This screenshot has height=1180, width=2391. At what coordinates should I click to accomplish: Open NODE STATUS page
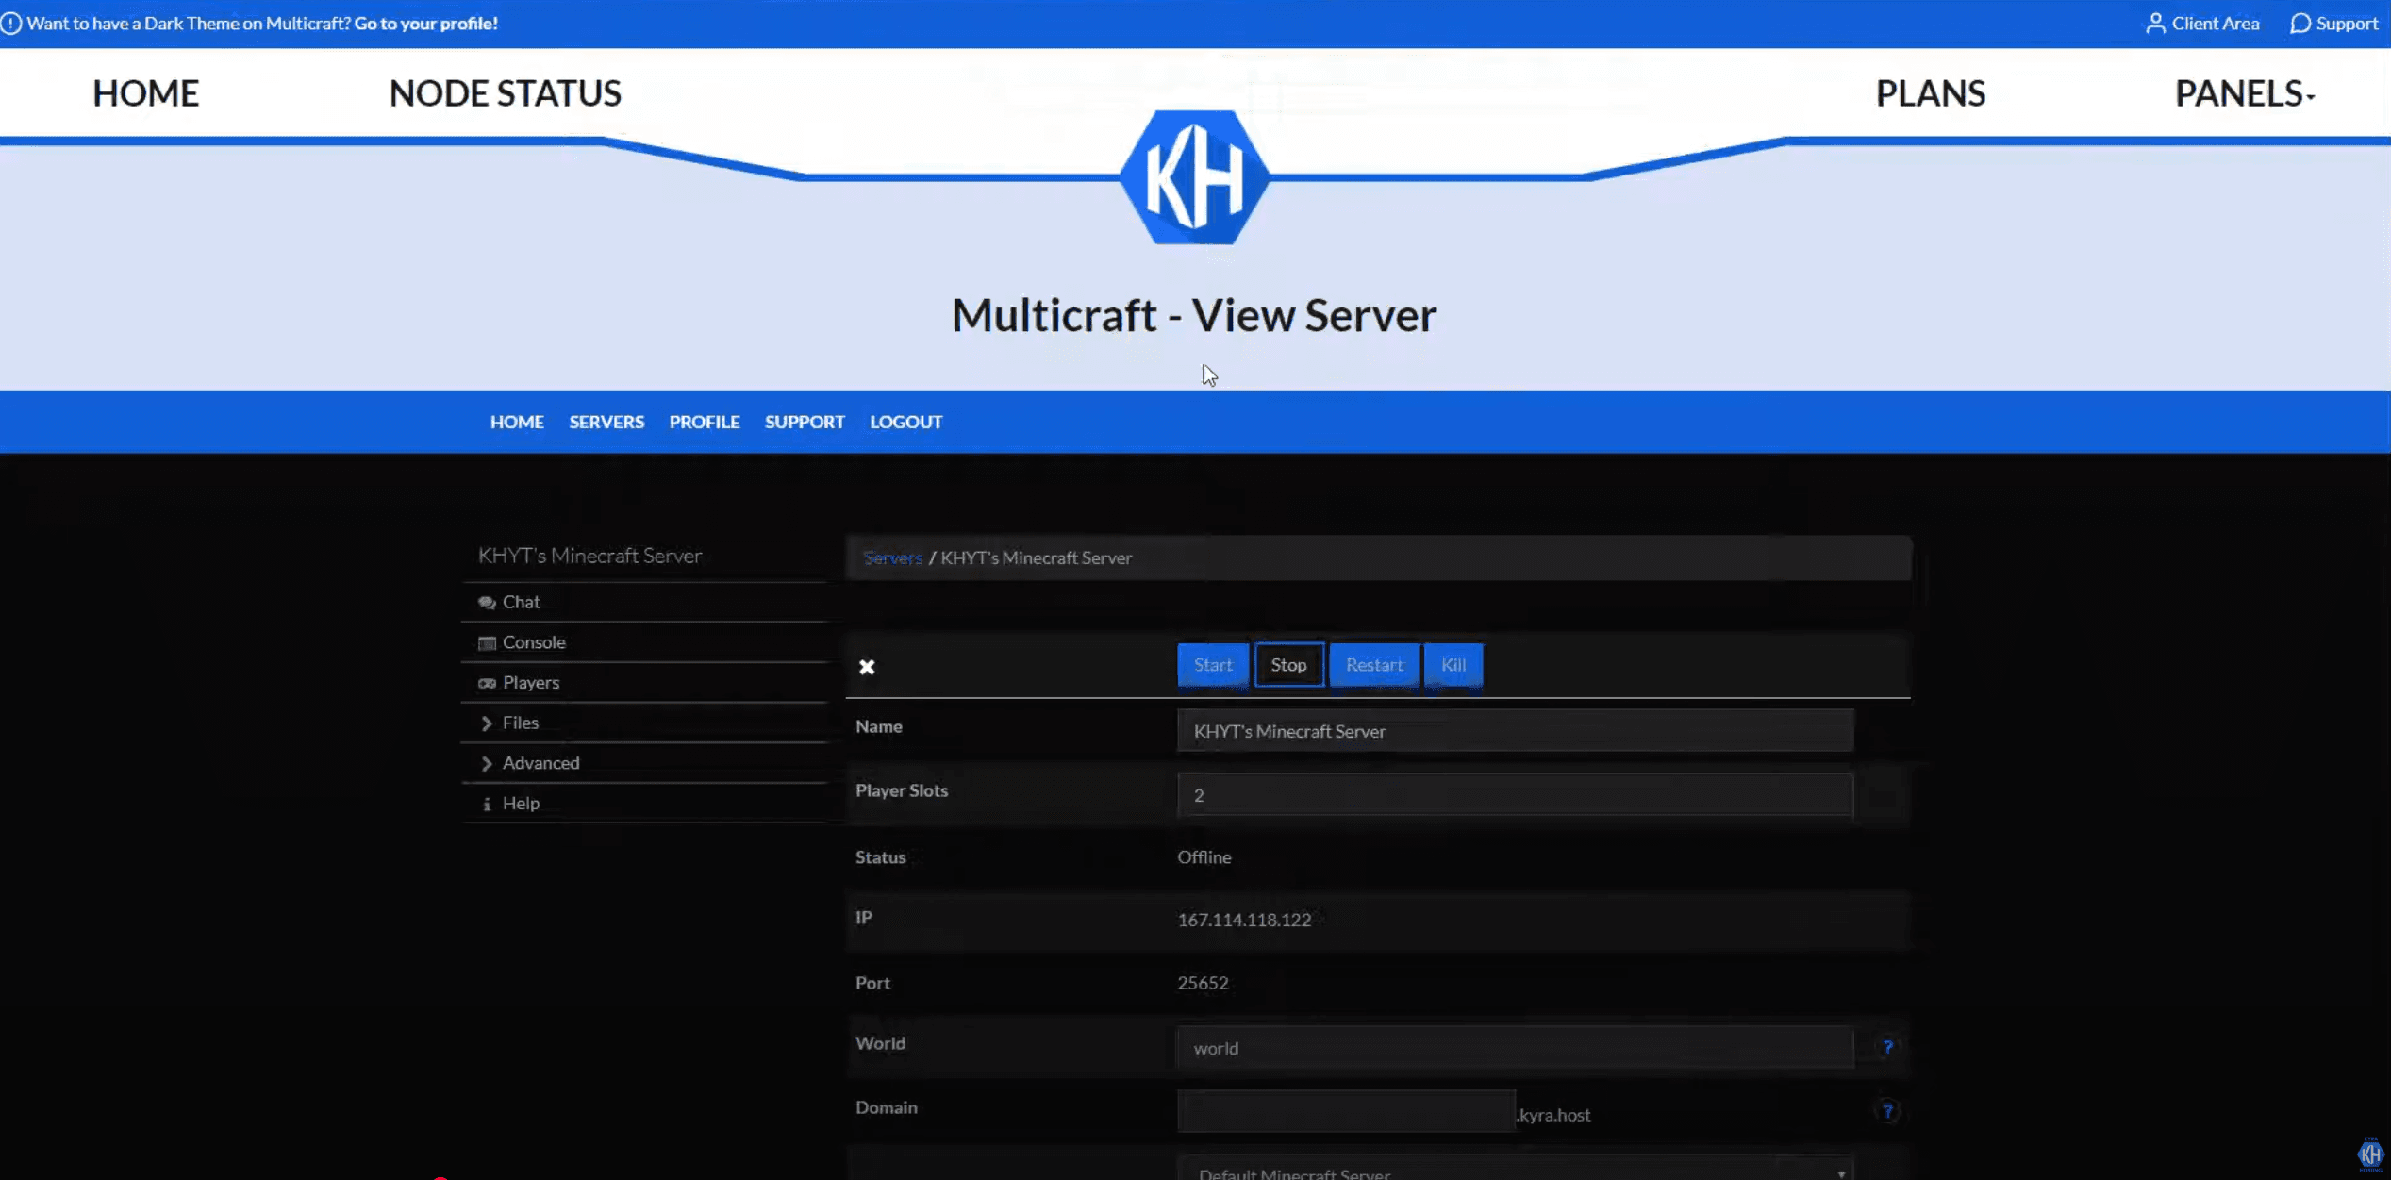pyautogui.click(x=506, y=93)
